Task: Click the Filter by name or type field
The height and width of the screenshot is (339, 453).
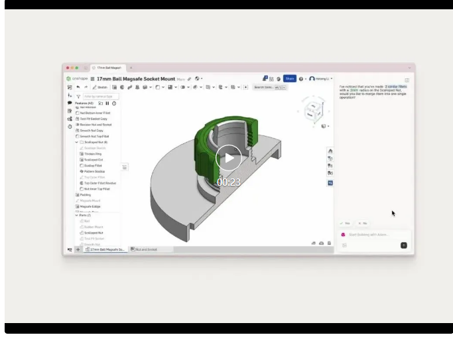Action: tap(101, 96)
